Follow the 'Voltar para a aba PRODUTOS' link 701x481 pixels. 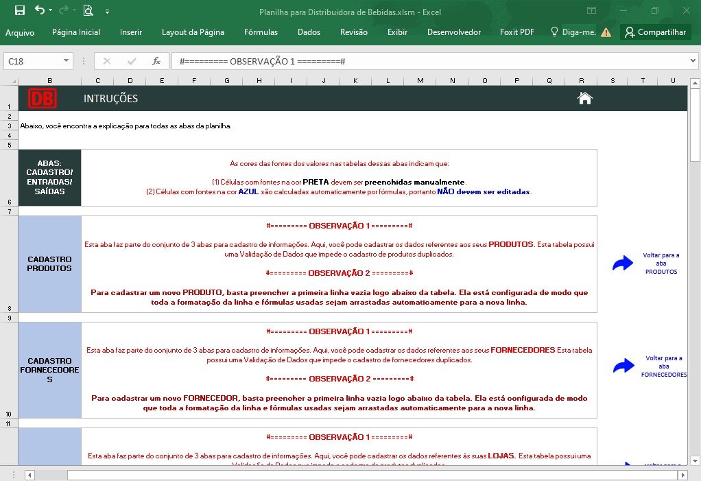tap(661, 263)
